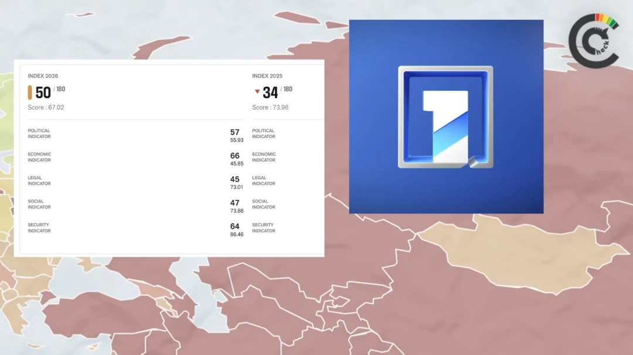
Task: Click 2026 Political Indicator label
Action: (39, 133)
